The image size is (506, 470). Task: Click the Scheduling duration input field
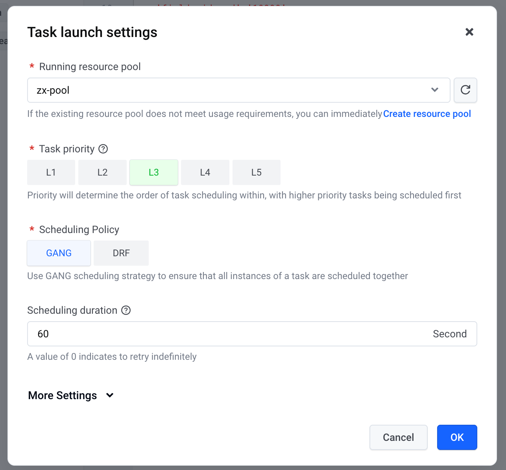(x=228, y=334)
